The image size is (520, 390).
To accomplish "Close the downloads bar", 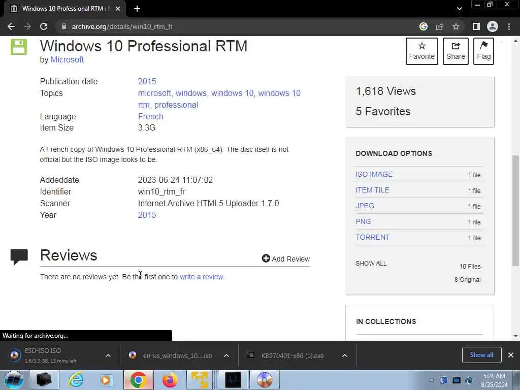I will [511, 355].
